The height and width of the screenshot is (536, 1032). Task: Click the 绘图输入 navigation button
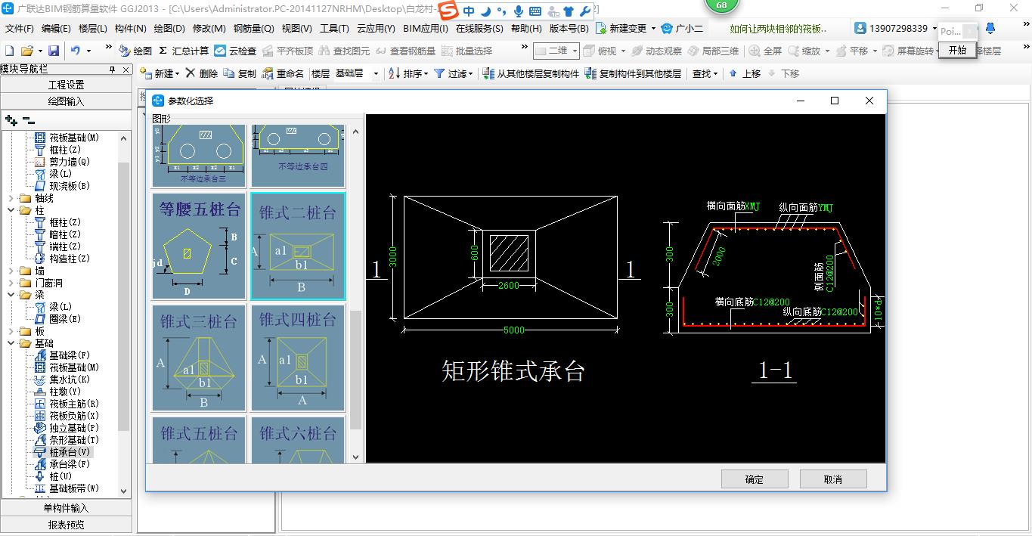(67, 101)
